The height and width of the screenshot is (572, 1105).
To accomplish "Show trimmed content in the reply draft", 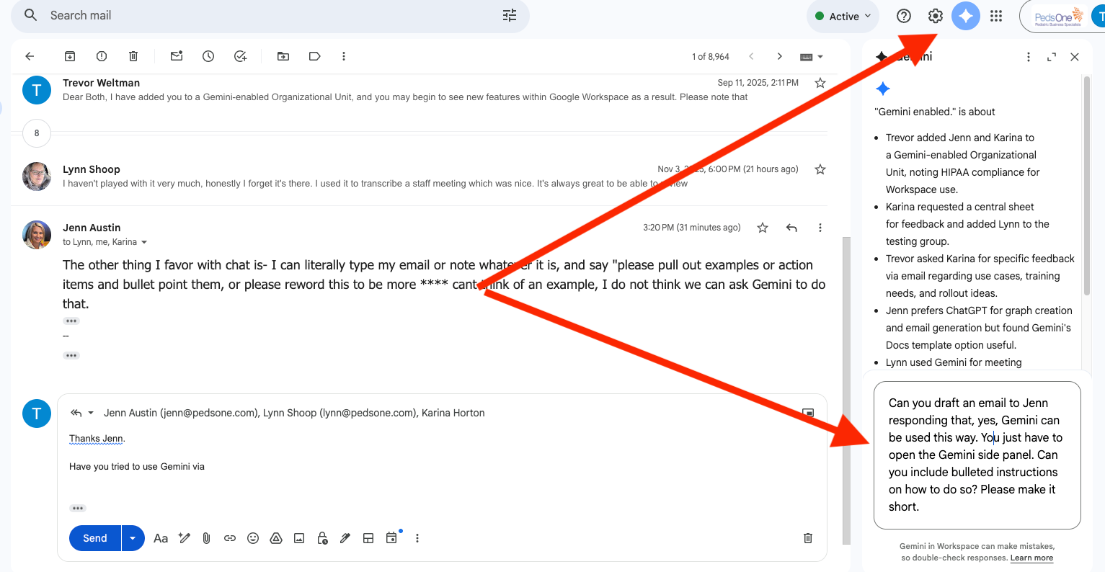I will [78, 508].
